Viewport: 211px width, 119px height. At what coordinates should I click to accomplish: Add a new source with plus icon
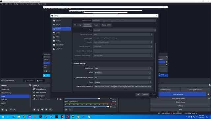(x=34, y=110)
